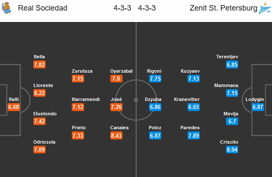Click Criscito's 8.04 rating badge
Screen dimensions: 272x177
coord(232,150)
